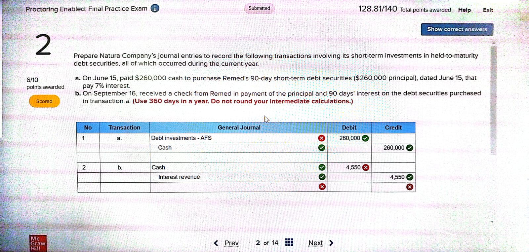Go back with Prev link
The width and height of the screenshot is (529, 252).
[x=231, y=243]
